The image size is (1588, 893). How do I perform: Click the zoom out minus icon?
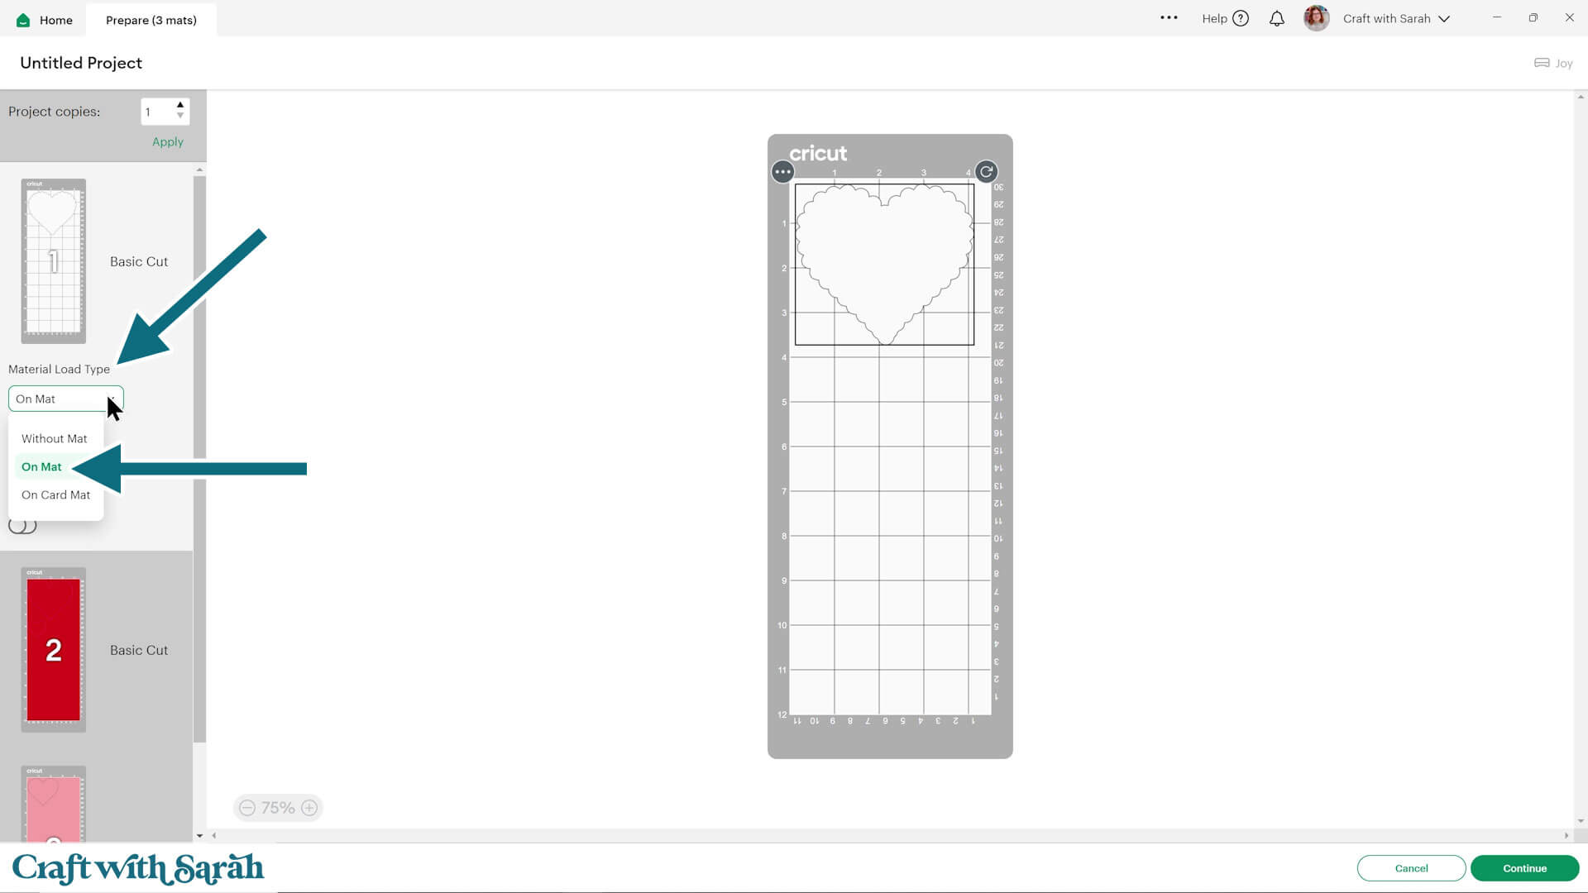coord(247,808)
